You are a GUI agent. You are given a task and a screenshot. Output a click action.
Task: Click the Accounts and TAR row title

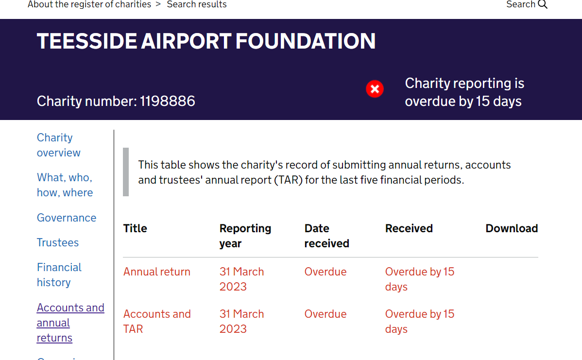tap(157, 321)
